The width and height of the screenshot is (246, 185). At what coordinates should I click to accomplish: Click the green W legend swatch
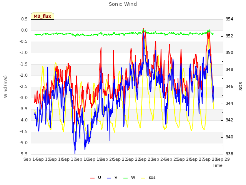coord(126,178)
